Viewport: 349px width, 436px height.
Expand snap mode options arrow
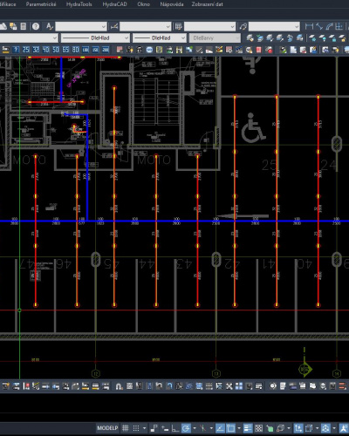click(x=144, y=428)
